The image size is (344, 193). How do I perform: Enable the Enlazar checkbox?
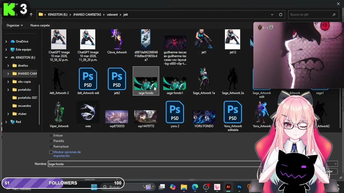point(51,135)
